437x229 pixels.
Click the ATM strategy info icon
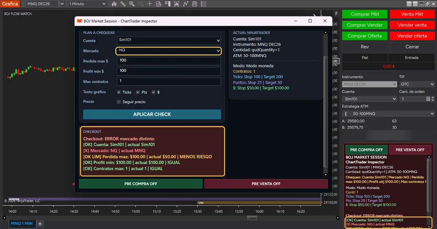click(346, 114)
